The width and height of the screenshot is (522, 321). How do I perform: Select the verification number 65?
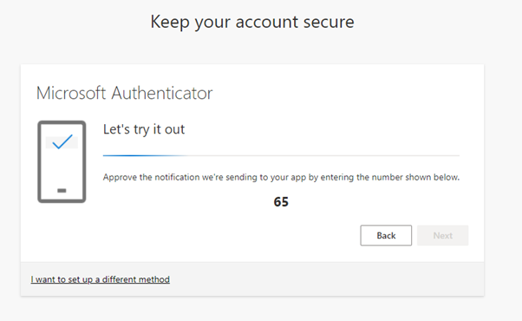(281, 202)
